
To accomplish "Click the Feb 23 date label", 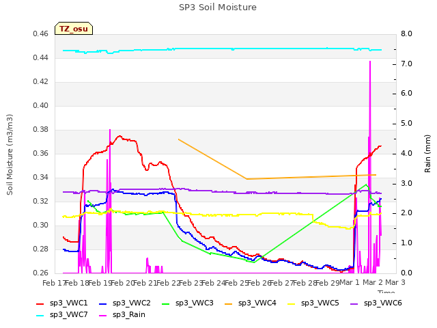I will pyautogui.click(x=191, y=283).
